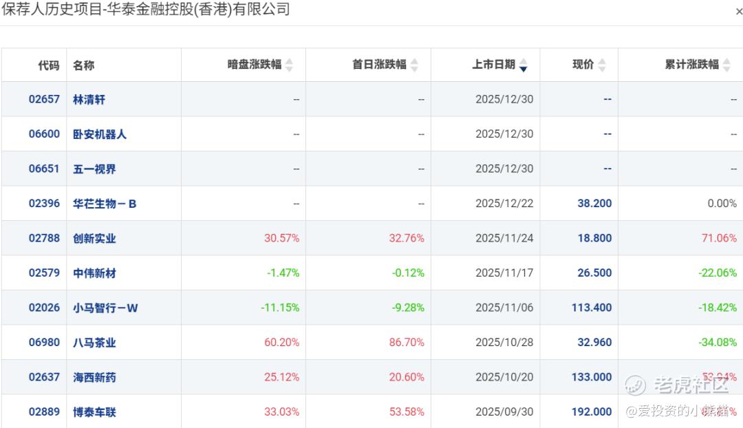Image resolution: width=743 pixels, height=428 pixels.
Task: Select price 113.400 of 小马智行
Action: click(592, 308)
